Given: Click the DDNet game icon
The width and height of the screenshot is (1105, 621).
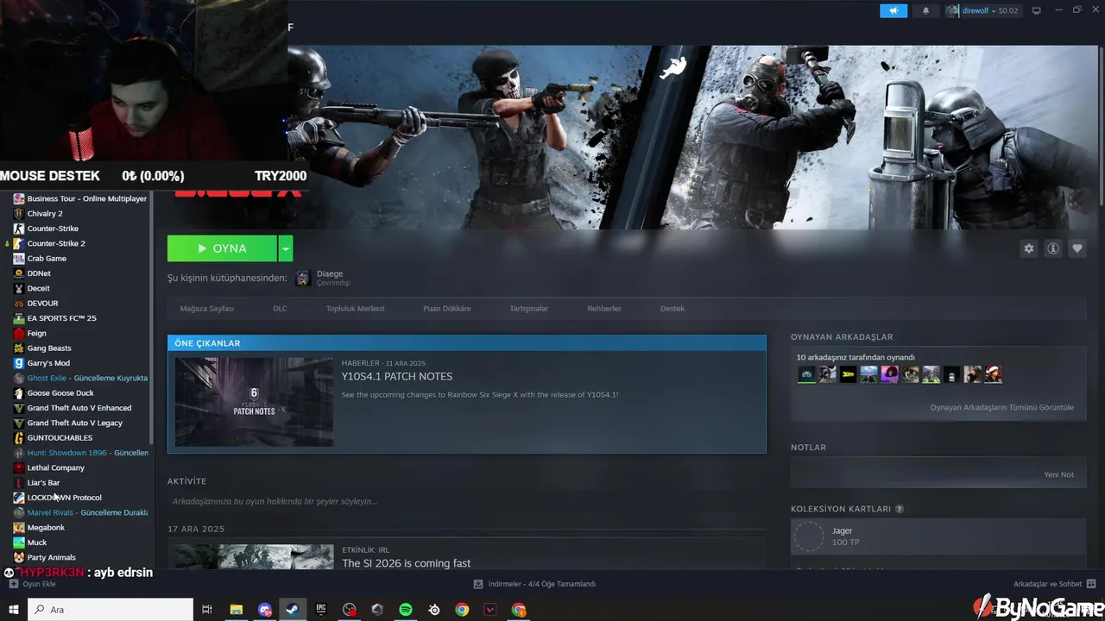Looking at the screenshot, I should click(x=19, y=273).
